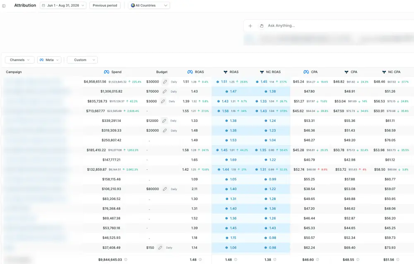Expand the Channels dropdown
This screenshot has width=414, height=264.
click(x=19, y=60)
